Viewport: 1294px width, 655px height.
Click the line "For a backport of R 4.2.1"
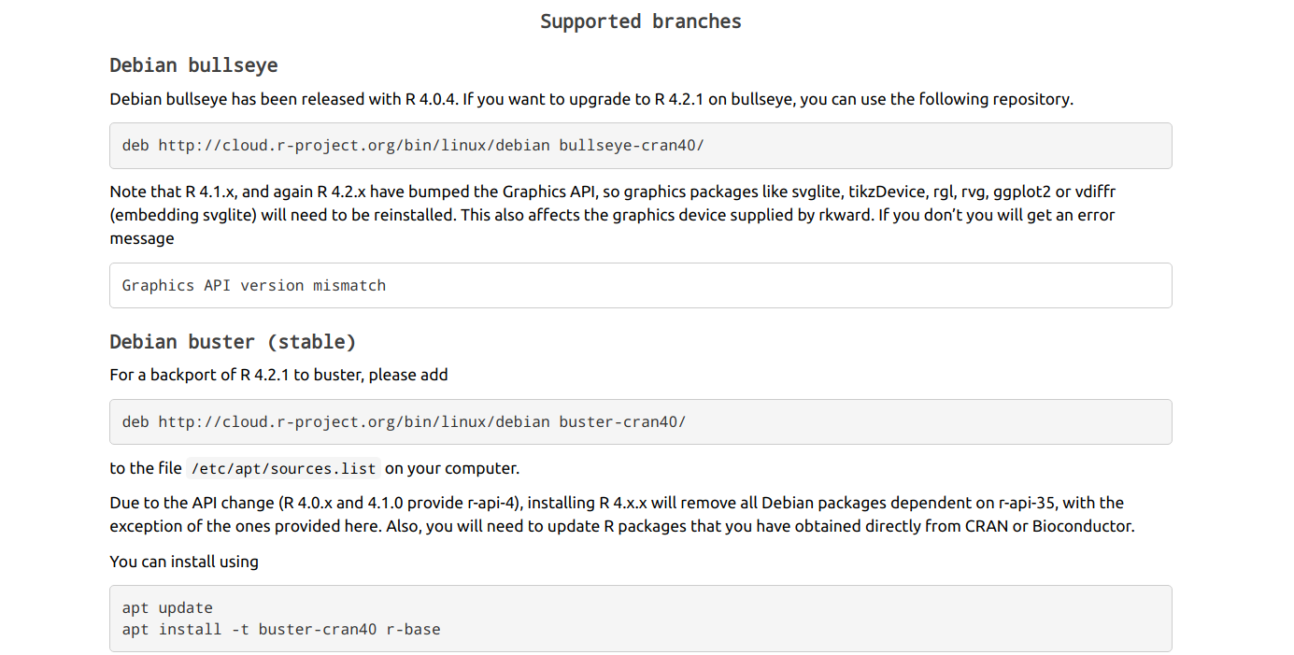point(278,375)
